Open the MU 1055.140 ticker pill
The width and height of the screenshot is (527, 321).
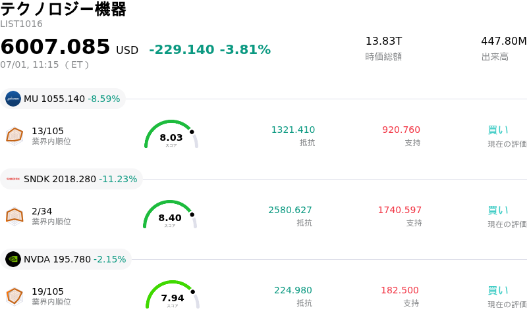(63, 99)
